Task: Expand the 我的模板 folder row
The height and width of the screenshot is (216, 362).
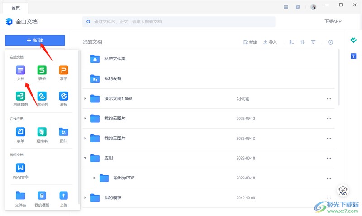Action: [x=85, y=198]
